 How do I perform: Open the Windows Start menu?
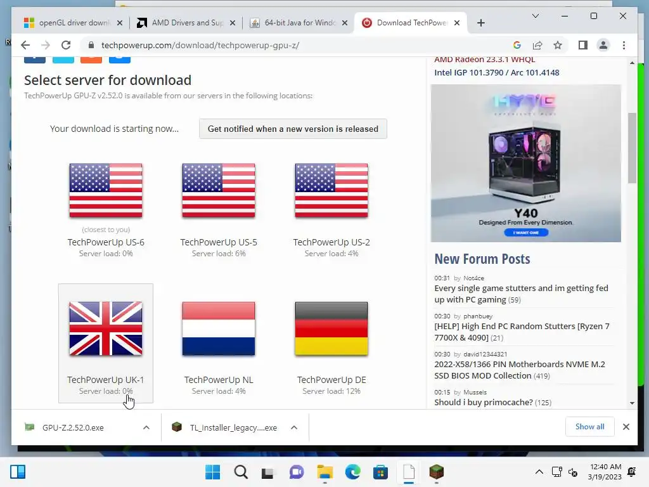(x=213, y=472)
